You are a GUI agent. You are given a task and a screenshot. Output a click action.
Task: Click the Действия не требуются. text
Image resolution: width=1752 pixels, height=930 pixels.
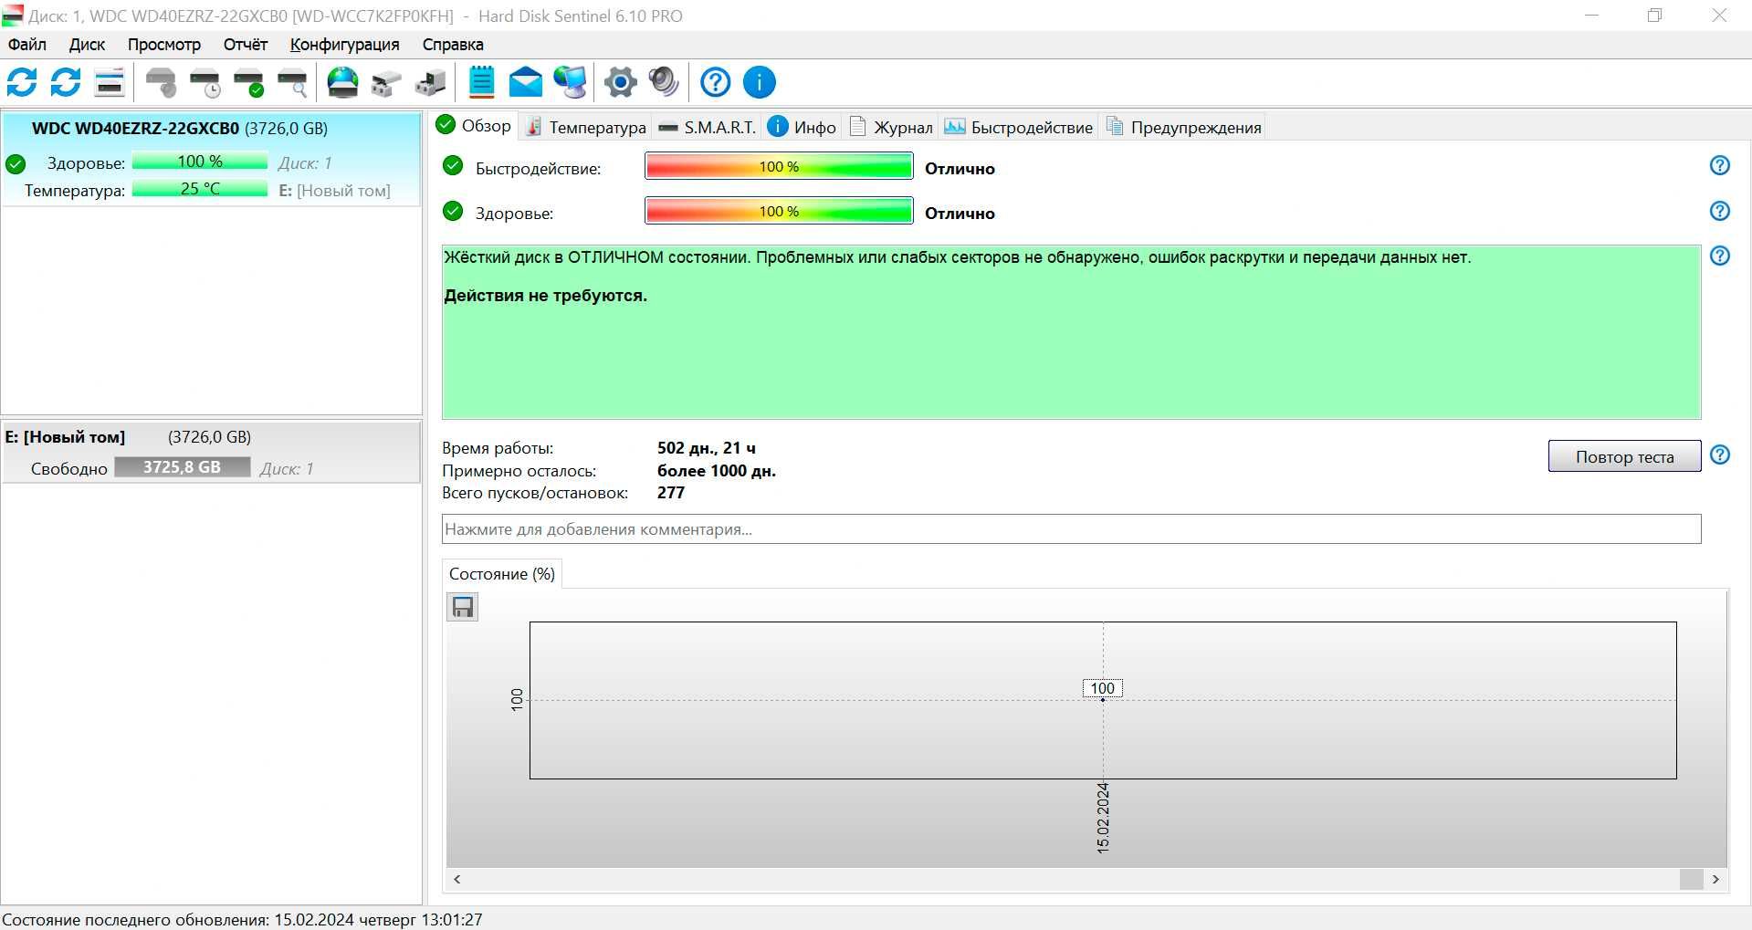coord(545,296)
